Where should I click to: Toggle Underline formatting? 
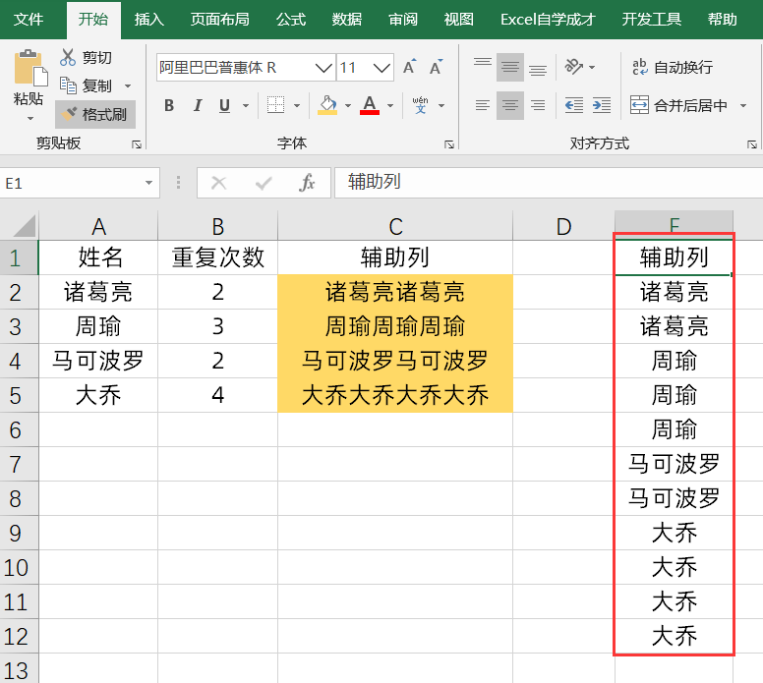pos(224,105)
